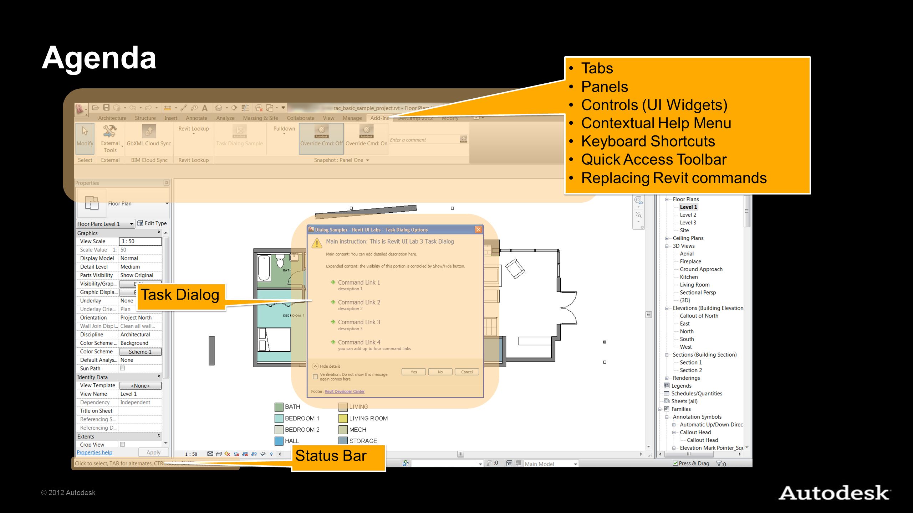Open the Floor Plan type selector dropdown
Image resolution: width=913 pixels, height=513 pixels.
pyautogui.click(x=167, y=203)
